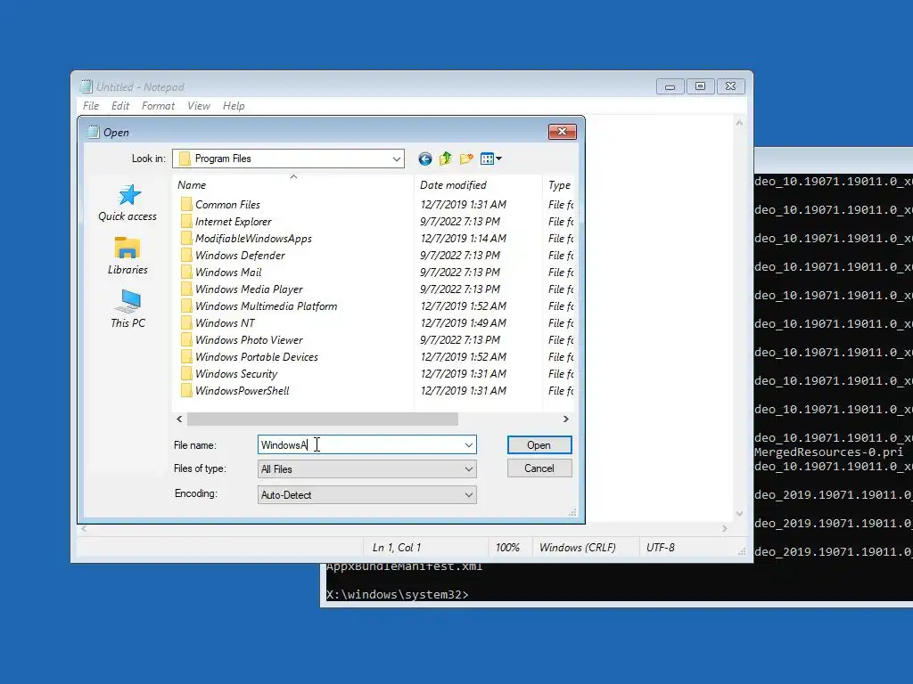The width and height of the screenshot is (913, 684).
Task: Open the Edit menu in Notepad
Action: point(120,106)
